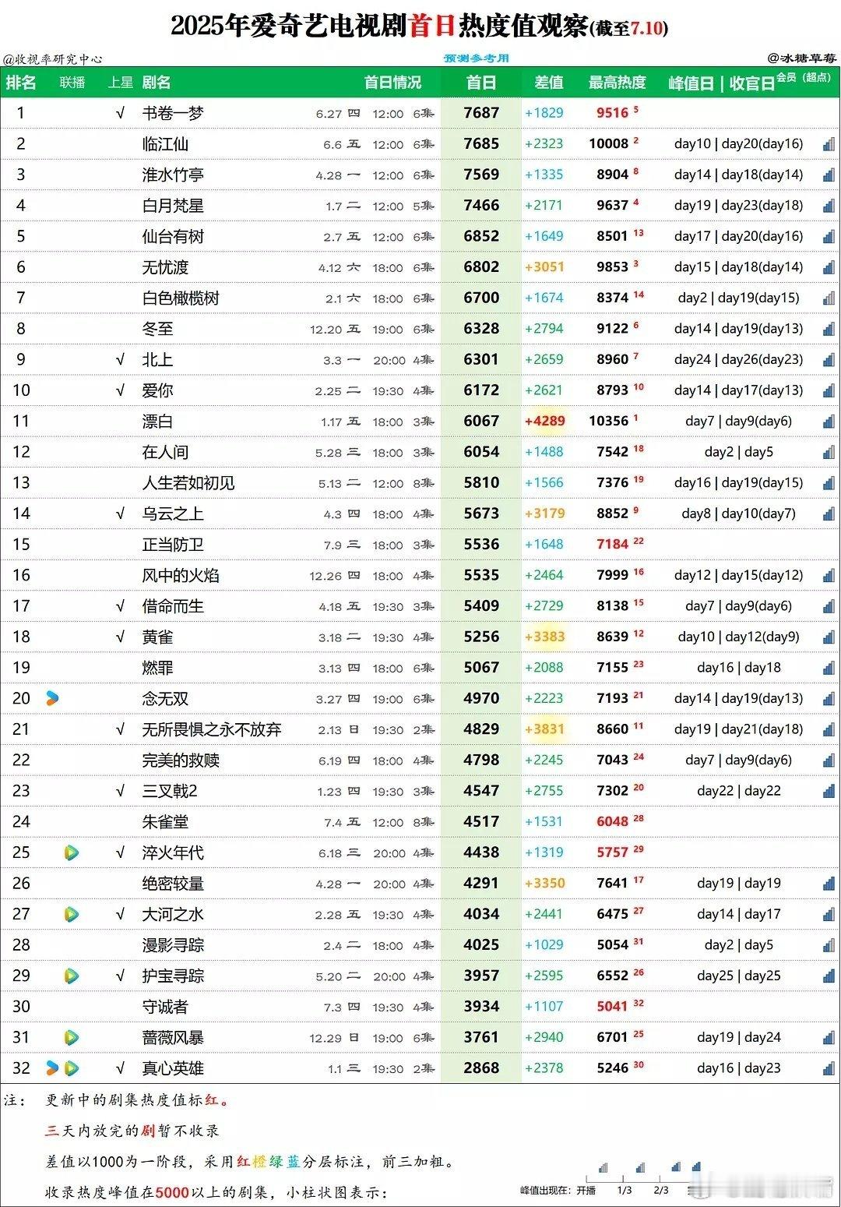Click the premiere date 12.29 for 蔷薇风暴
Screen dimensions: 841x1207
point(325,1038)
